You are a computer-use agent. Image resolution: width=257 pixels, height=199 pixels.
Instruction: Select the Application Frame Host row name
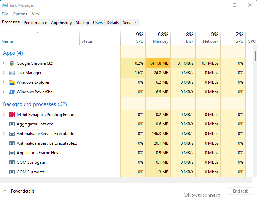point(38,153)
